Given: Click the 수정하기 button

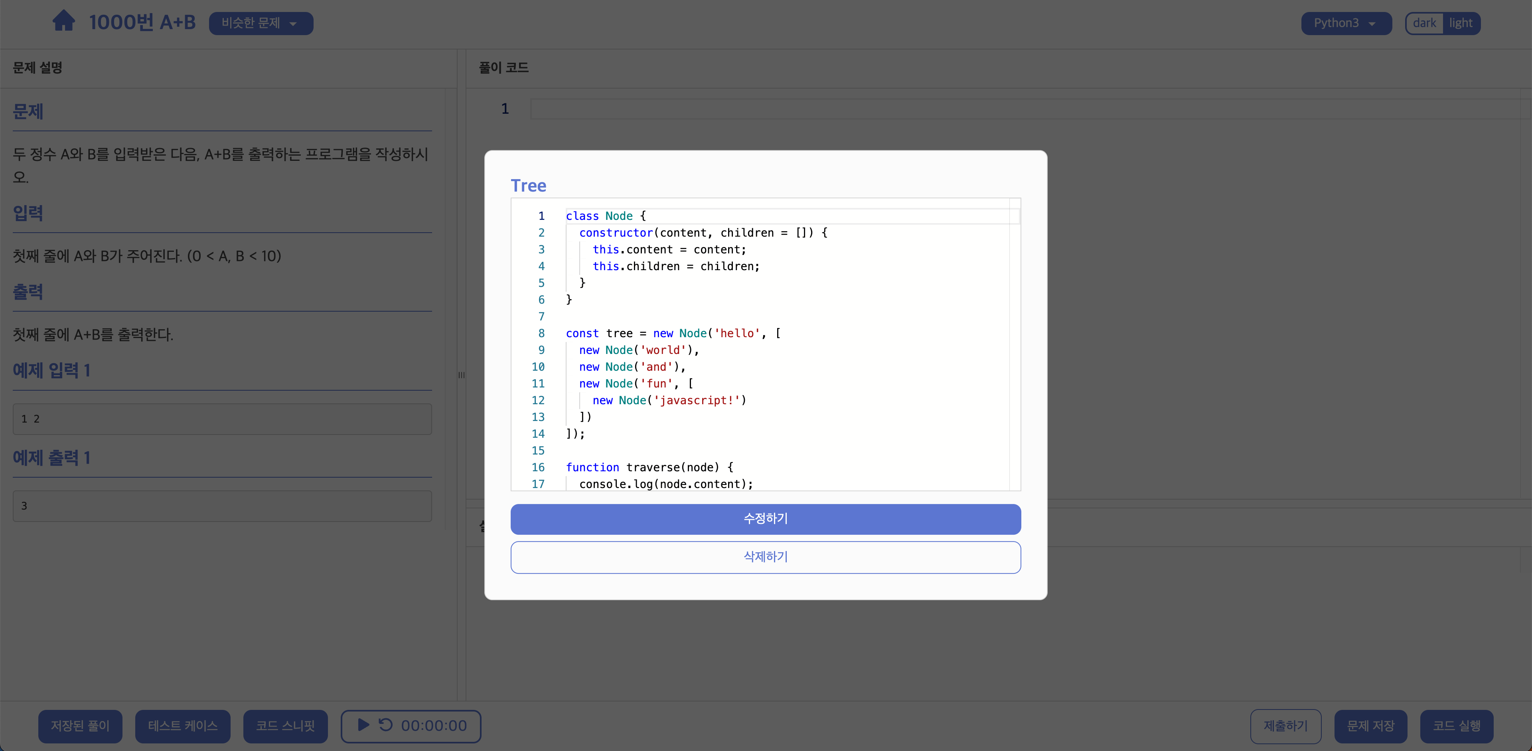Looking at the screenshot, I should point(766,518).
